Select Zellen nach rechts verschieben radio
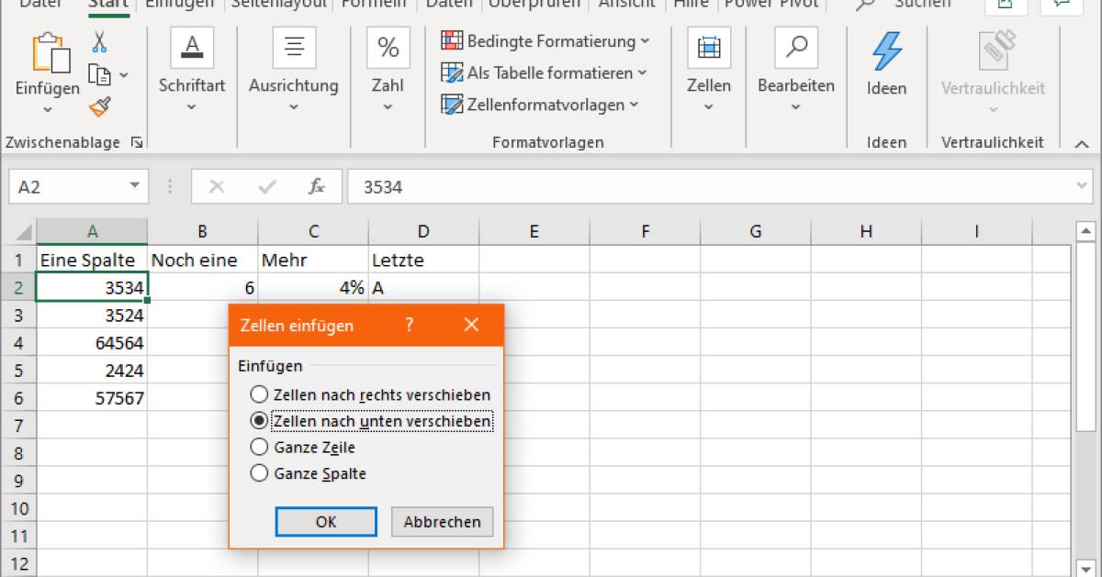 click(259, 394)
